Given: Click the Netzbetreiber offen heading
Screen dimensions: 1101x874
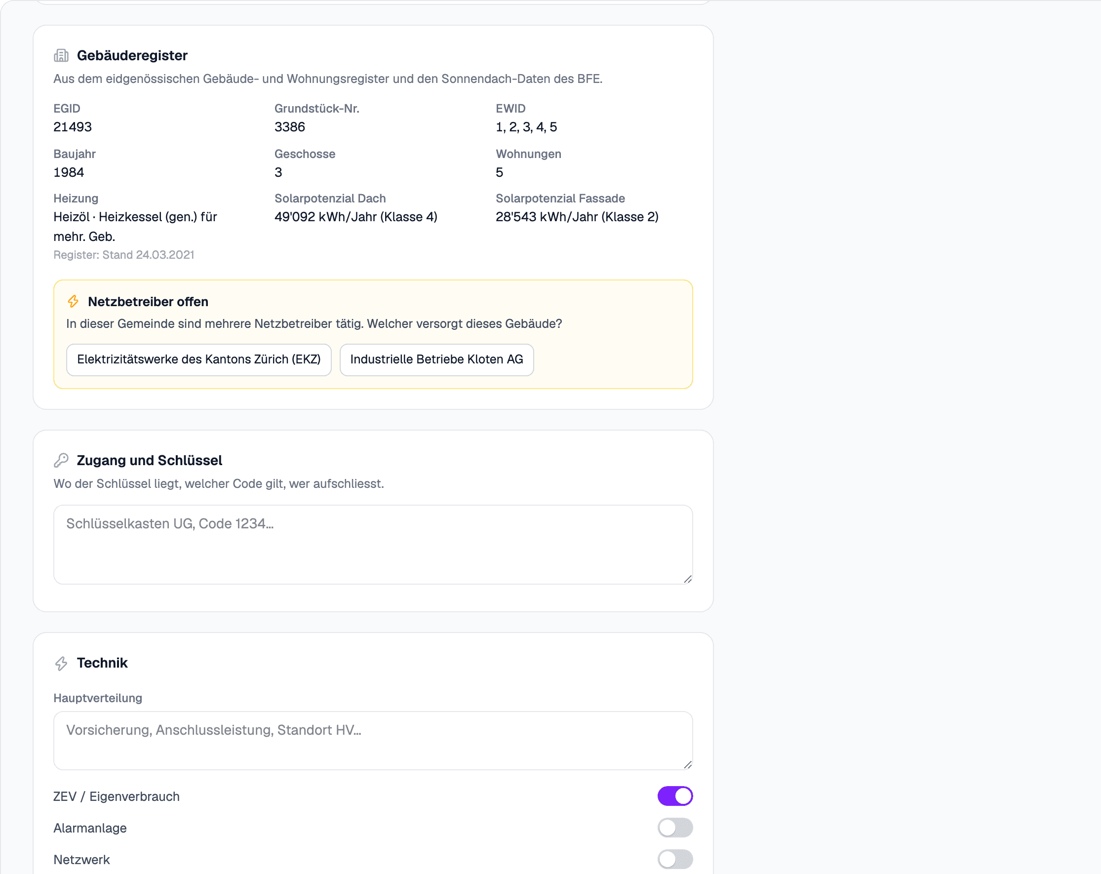Looking at the screenshot, I should (x=148, y=302).
